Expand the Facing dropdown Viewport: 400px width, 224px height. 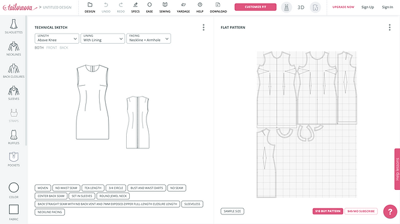[149, 38]
